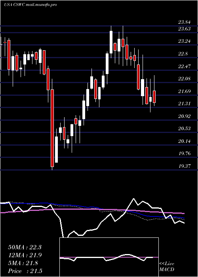Click the 'USA CSWC mail.munafa.pro' header text
Viewport: 198px width, 277px height.
tap(30, 5)
